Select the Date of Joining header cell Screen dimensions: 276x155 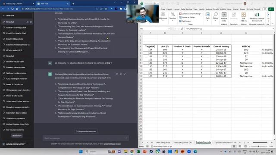click(x=221, y=46)
